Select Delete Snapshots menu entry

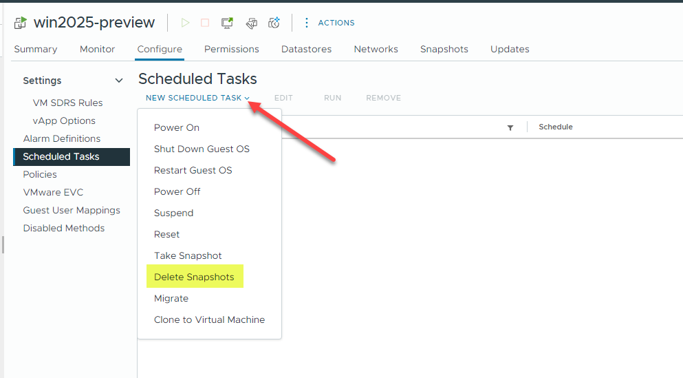pyautogui.click(x=195, y=277)
